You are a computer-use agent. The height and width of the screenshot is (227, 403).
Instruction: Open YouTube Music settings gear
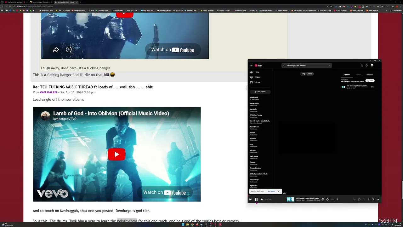click(366, 66)
